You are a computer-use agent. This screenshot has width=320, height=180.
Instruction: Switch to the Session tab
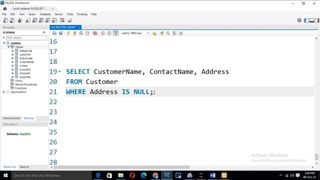point(24,167)
